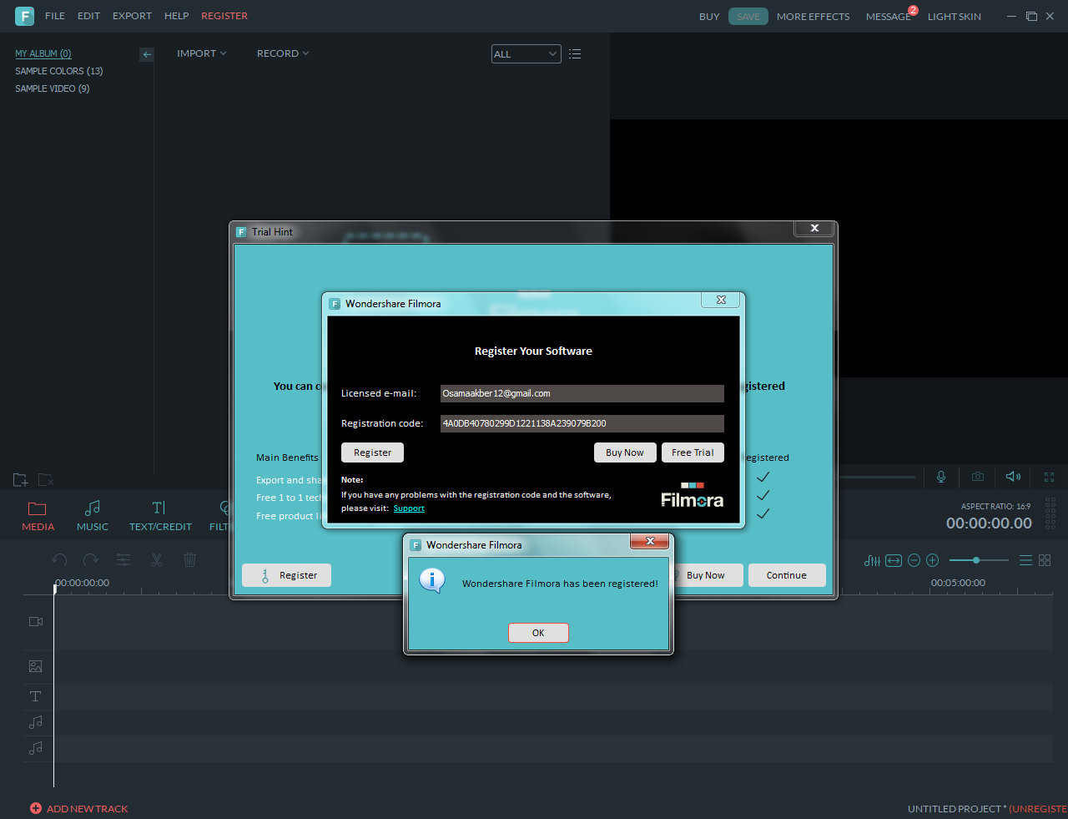Click the speaker volume icon
The width and height of the screenshot is (1068, 819).
click(1014, 477)
